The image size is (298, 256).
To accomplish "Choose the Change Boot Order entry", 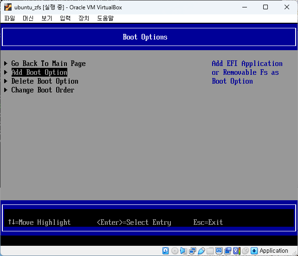I will (x=43, y=90).
